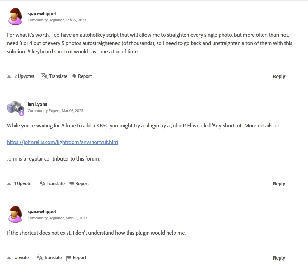The height and width of the screenshot is (273, 308).
Task: Reply to the last spacewhippet post
Action: point(279,258)
